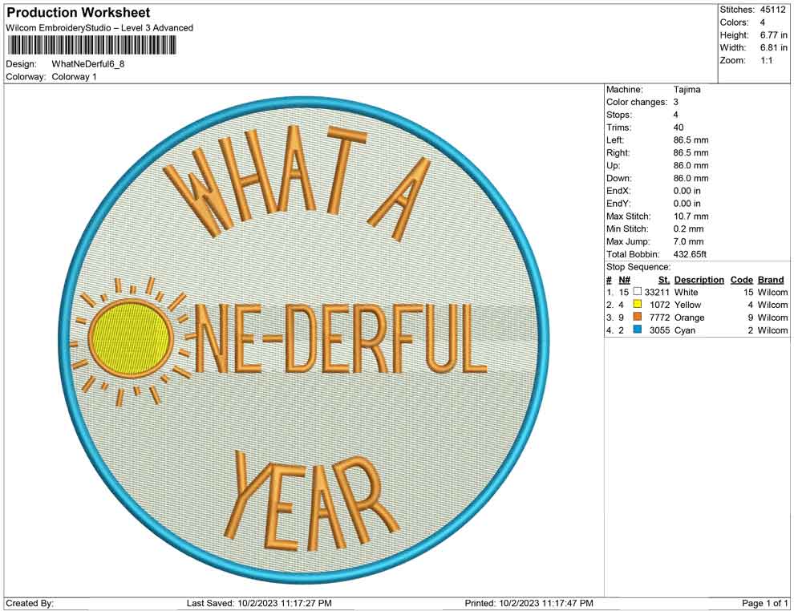
Task: Choose the cyan thread color swatch
Action: [638, 330]
